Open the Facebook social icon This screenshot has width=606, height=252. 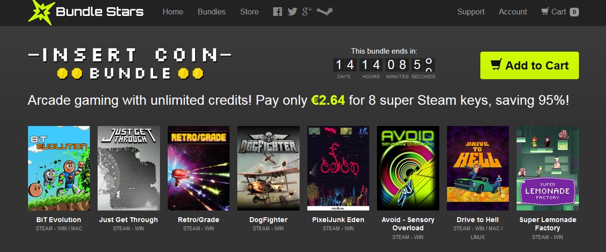click(277, 12)
